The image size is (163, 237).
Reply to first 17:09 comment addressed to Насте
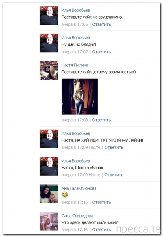pos(114,147)
